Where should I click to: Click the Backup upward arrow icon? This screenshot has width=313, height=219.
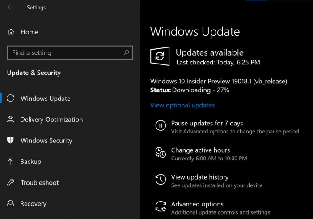coord(10,161)
